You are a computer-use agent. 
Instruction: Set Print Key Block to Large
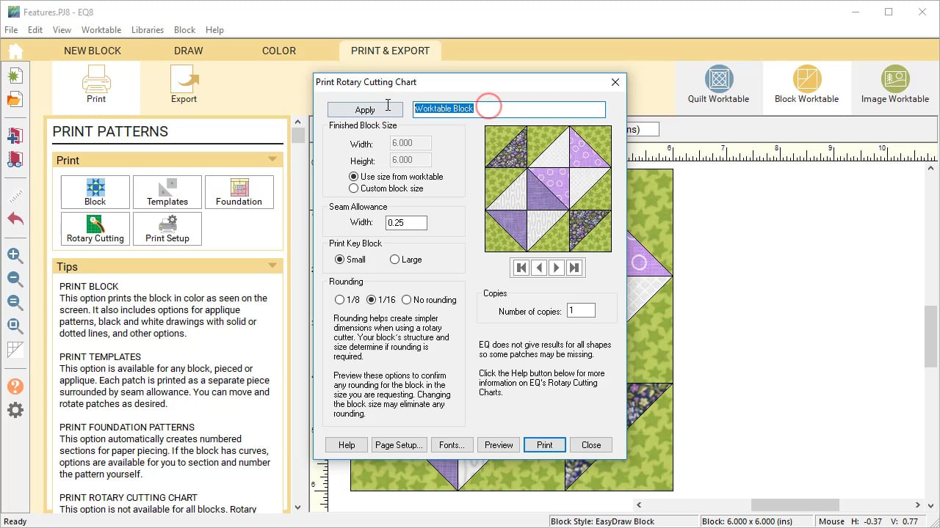click(x=406, y=260)
